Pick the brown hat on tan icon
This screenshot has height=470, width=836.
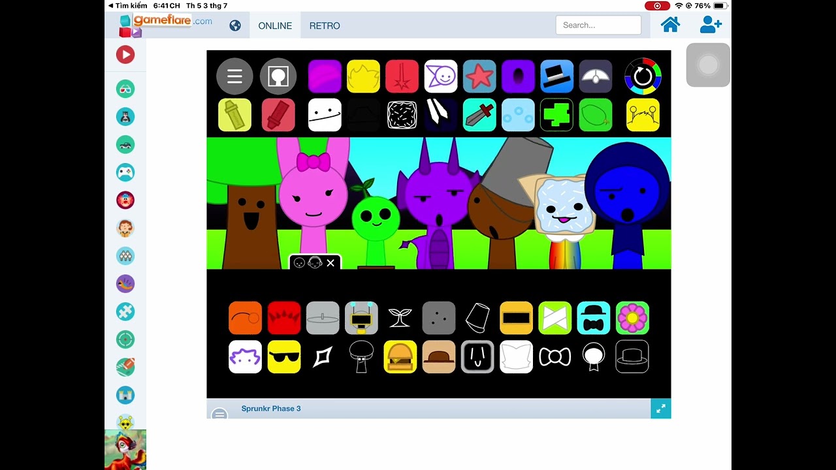(439, 357)
